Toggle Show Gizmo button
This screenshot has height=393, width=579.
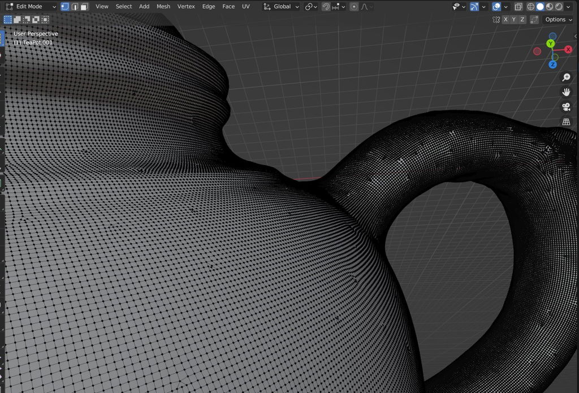coord(474,7)
